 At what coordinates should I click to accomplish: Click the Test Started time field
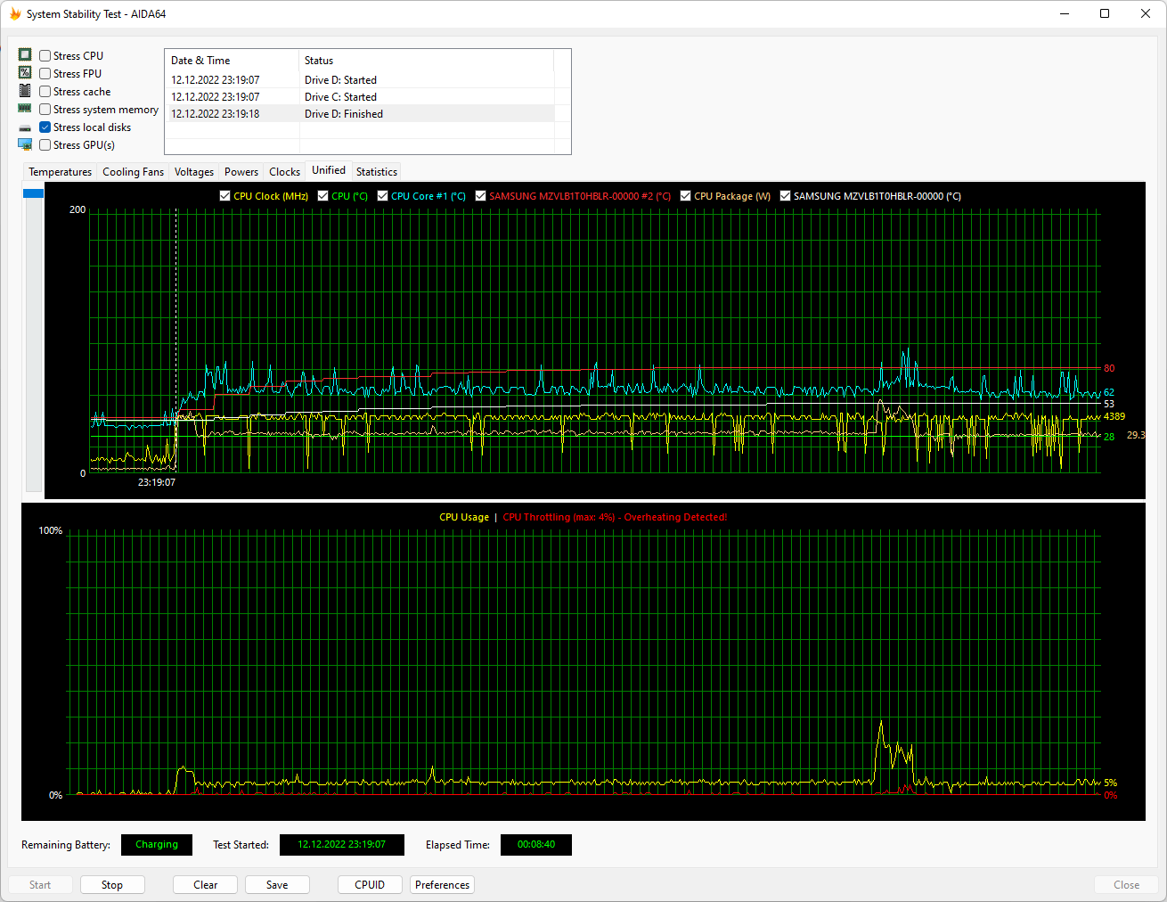342,845
